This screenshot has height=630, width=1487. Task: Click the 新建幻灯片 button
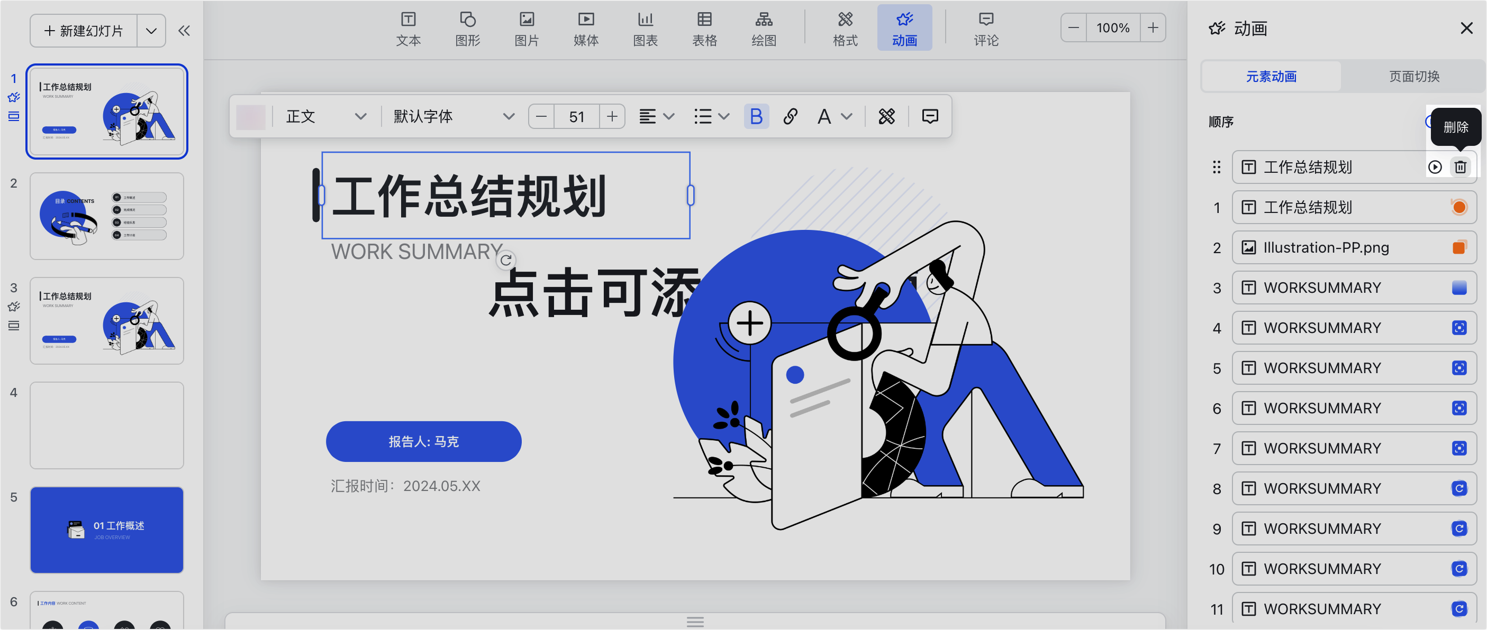[x=84, y=31]
